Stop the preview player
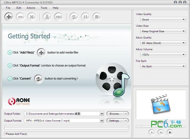 [x=170, y=132]
